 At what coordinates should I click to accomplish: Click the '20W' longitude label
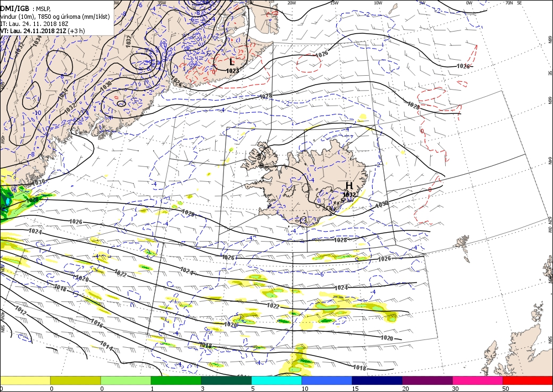click(291, 3)
